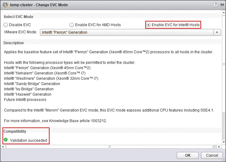Select Enable EVC for AMD Hosts option

72,25
